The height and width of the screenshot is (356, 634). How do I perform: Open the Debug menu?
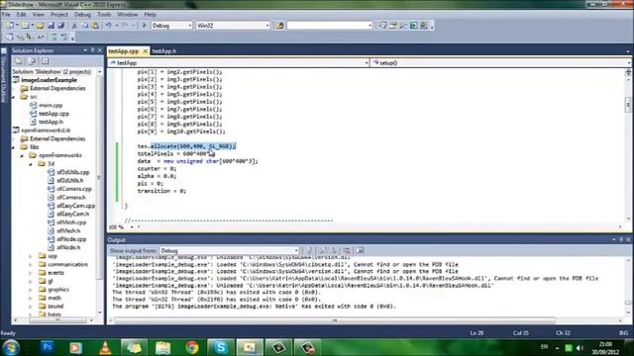pyautogui.click(x=82, y=15)
